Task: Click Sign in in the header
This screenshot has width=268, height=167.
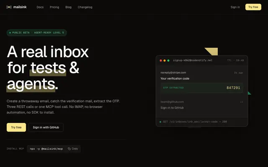Action: (x=235, y=7)
